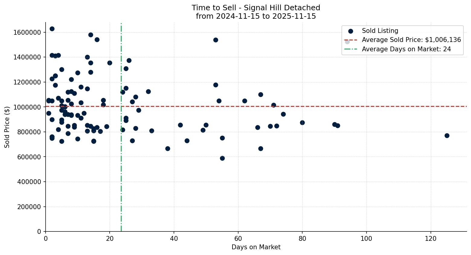Click the sold point above $1,500,000 at 53 days

[x=216, y=40]
